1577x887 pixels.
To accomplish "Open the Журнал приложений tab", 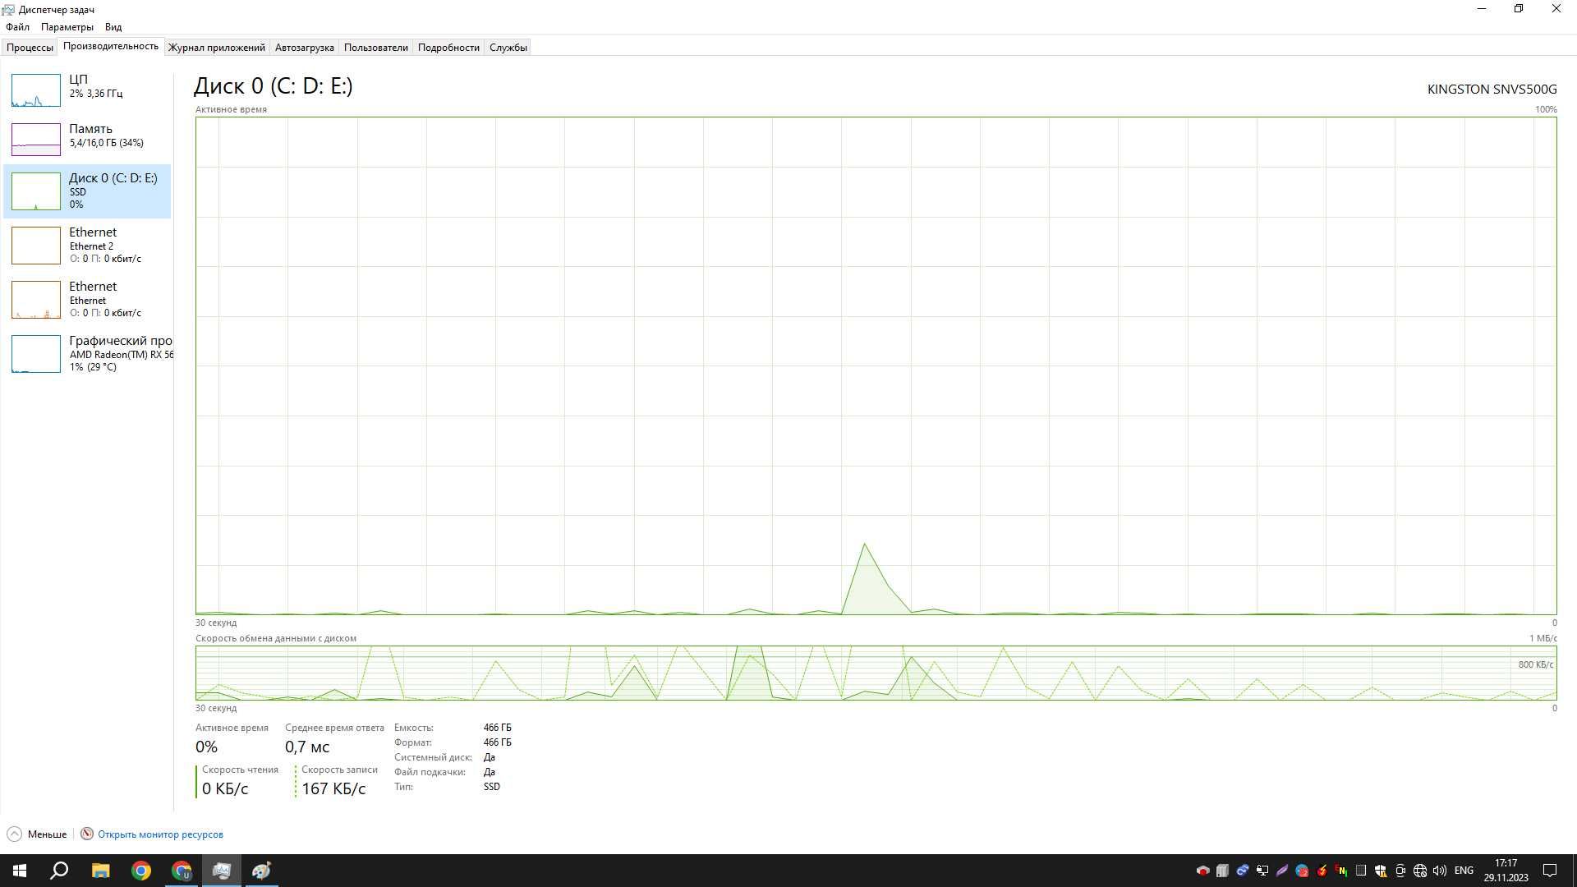I will tap(217, 48).
